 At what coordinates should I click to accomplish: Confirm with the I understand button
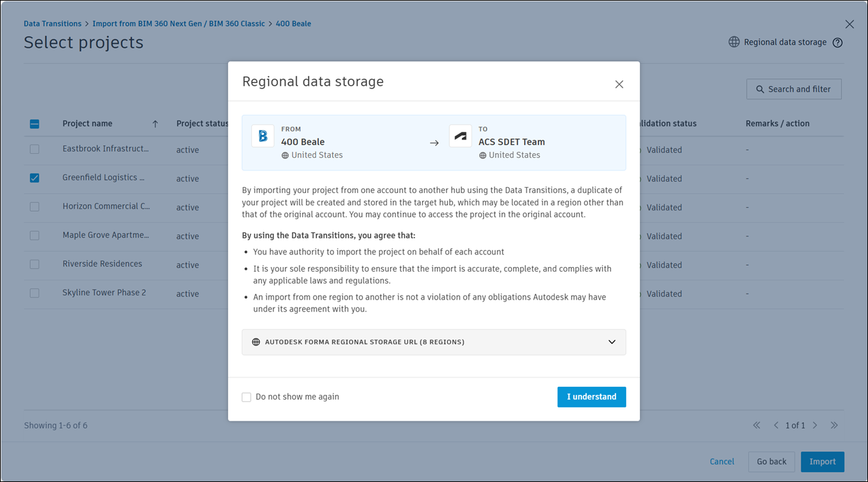pyautogui.click(x=591, y=397)
